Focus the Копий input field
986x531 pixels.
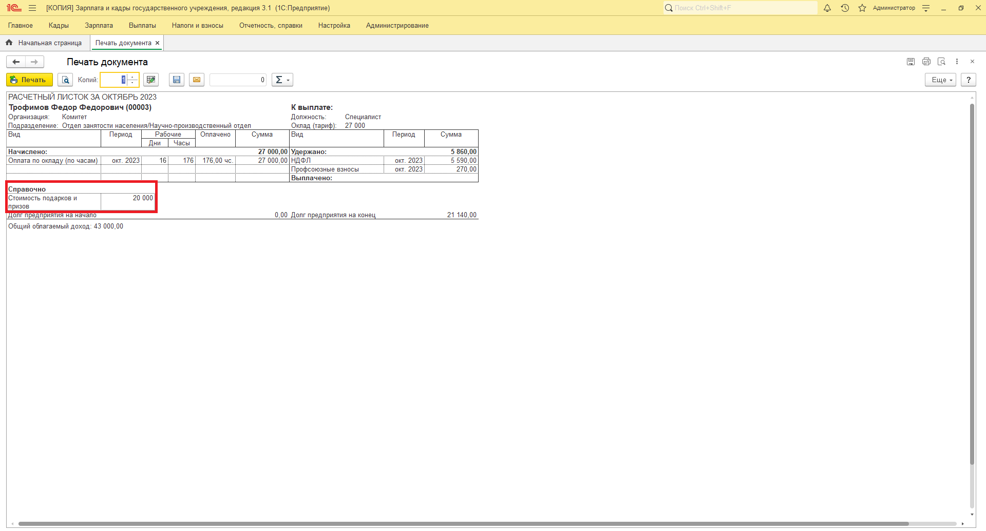pos(113,80)
